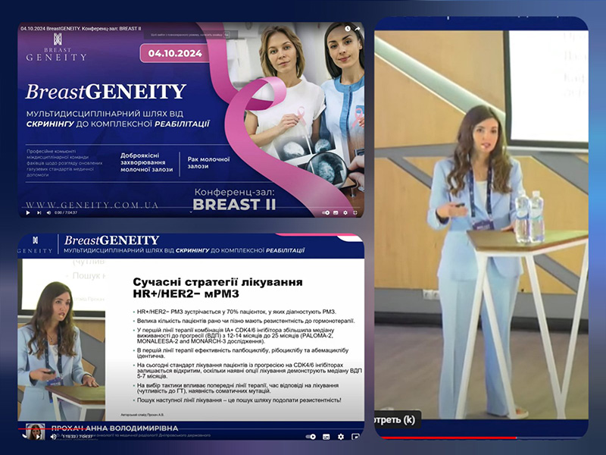
Task: Mute the top video's volume
Action: coord(49,213)
